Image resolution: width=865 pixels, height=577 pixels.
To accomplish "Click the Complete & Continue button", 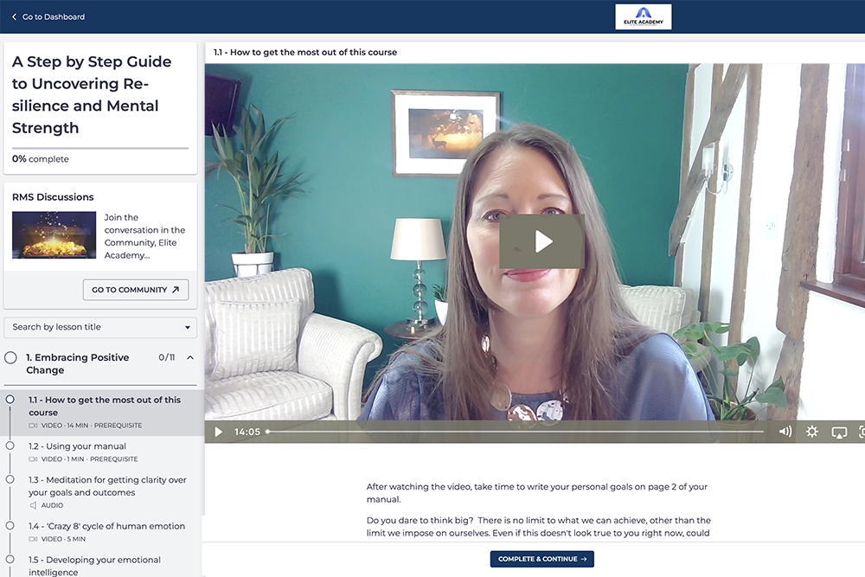I will point(541,559).
